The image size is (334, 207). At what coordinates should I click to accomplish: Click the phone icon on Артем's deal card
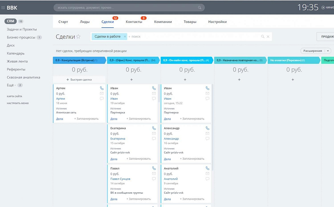point(102,88)
